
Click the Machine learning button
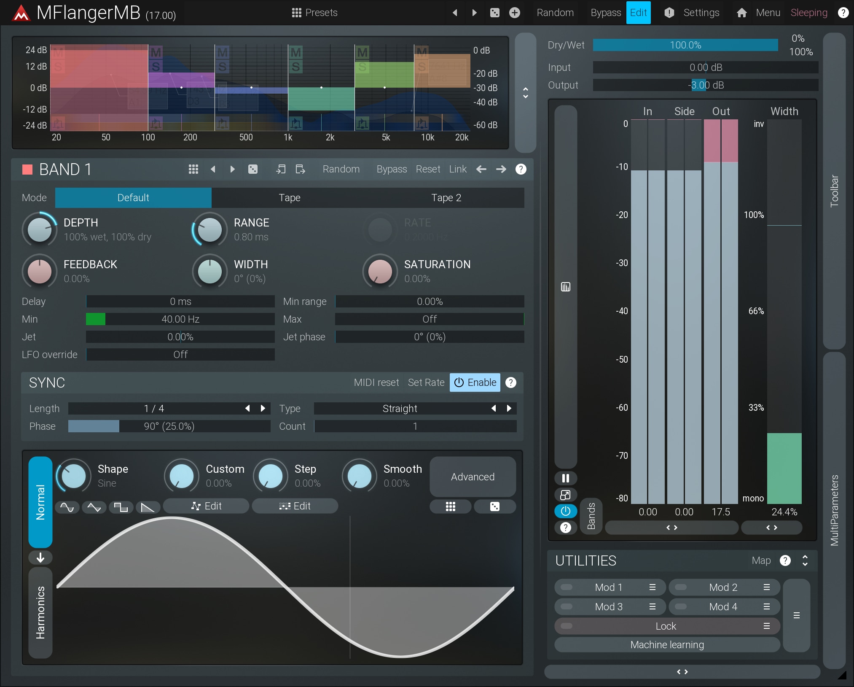(x=667, y=644)
